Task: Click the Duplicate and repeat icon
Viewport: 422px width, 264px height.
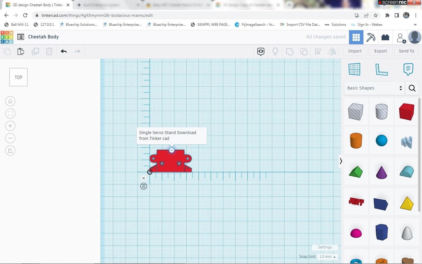Action: point(35,51)
